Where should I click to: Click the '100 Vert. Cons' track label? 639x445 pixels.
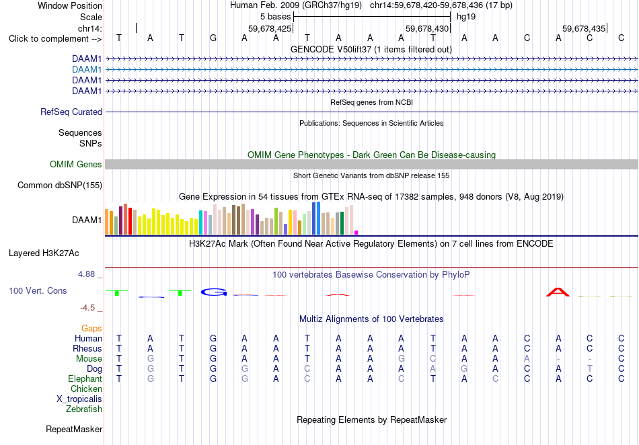click(38, 290)
